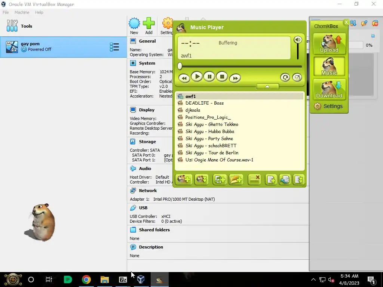Open the VM entry's list menu icon

coord(114,47)
